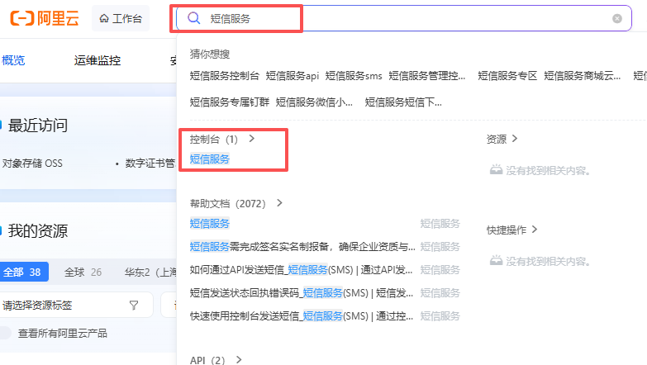The height and width of the screenshot is (365, 647).
Task: Select suggestion 短信服务微信小...
Action: click(x=315, y=102)
